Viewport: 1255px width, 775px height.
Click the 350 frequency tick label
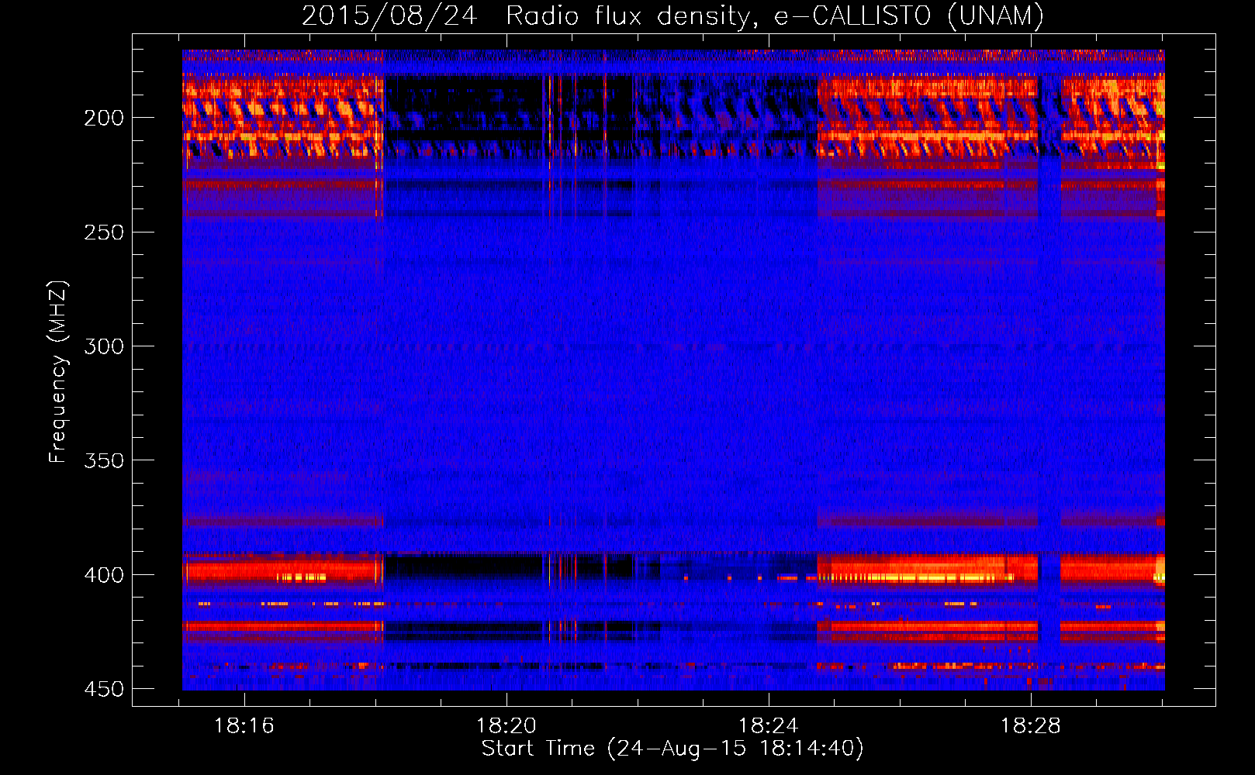pyautogui.click(x=104, y=460)
